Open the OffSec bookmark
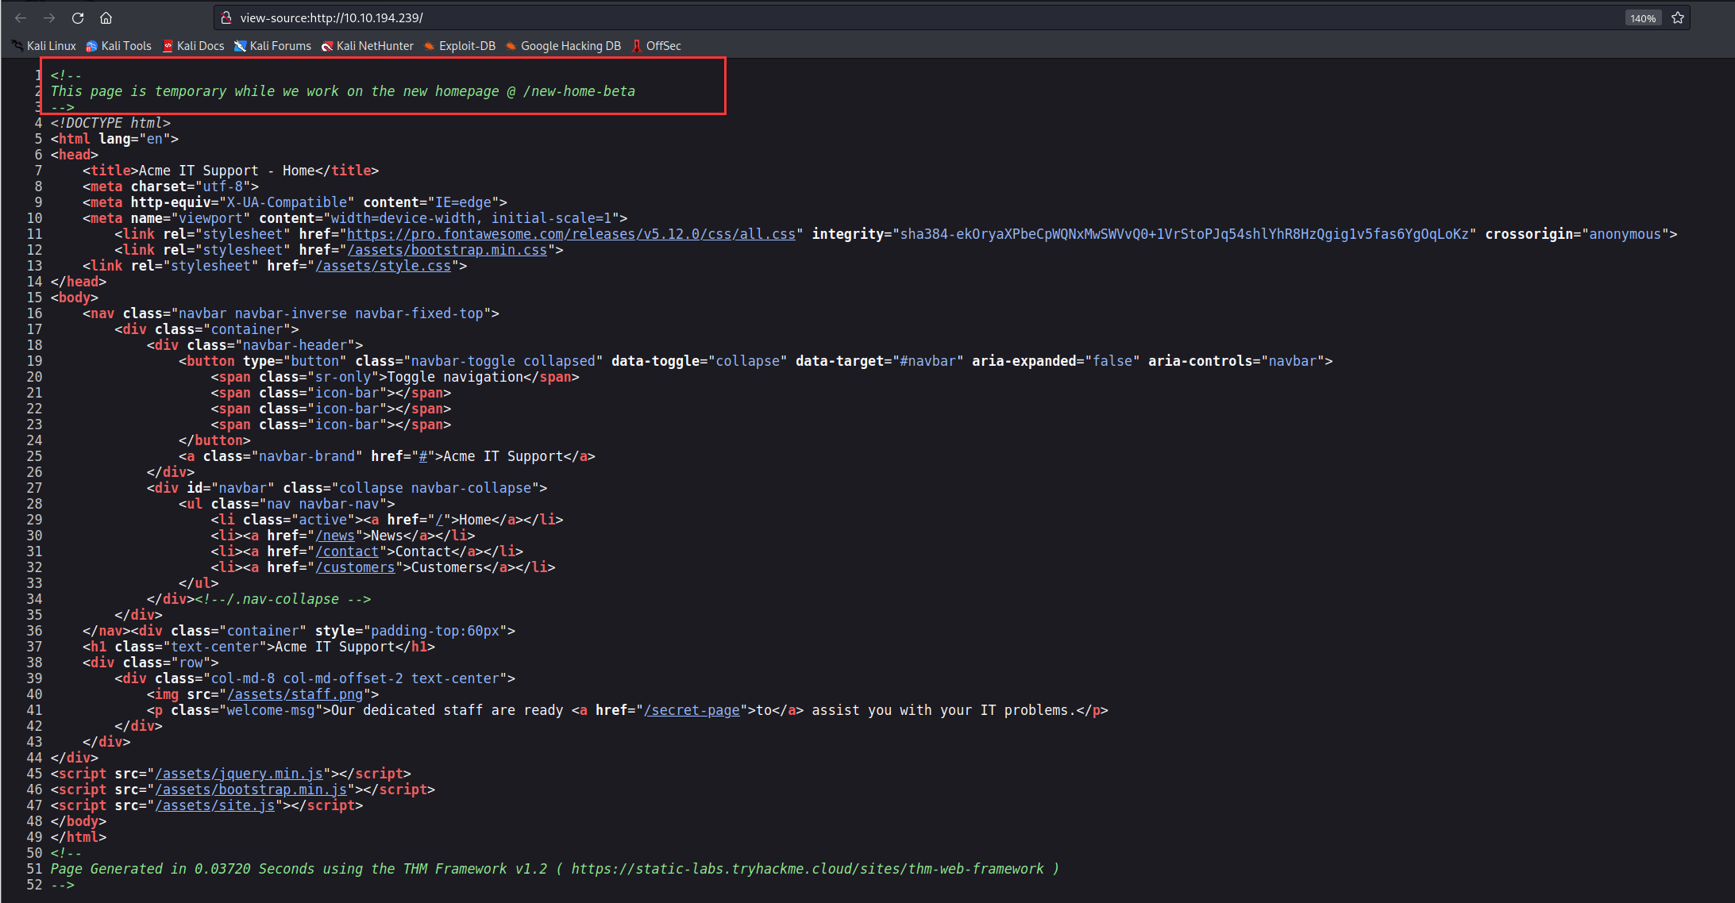1735x903 pixels. [656, 46]
